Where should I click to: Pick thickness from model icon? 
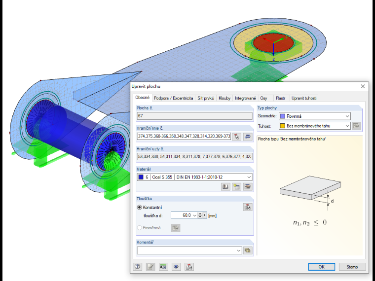pyautogui.click(x=248, y=207)
